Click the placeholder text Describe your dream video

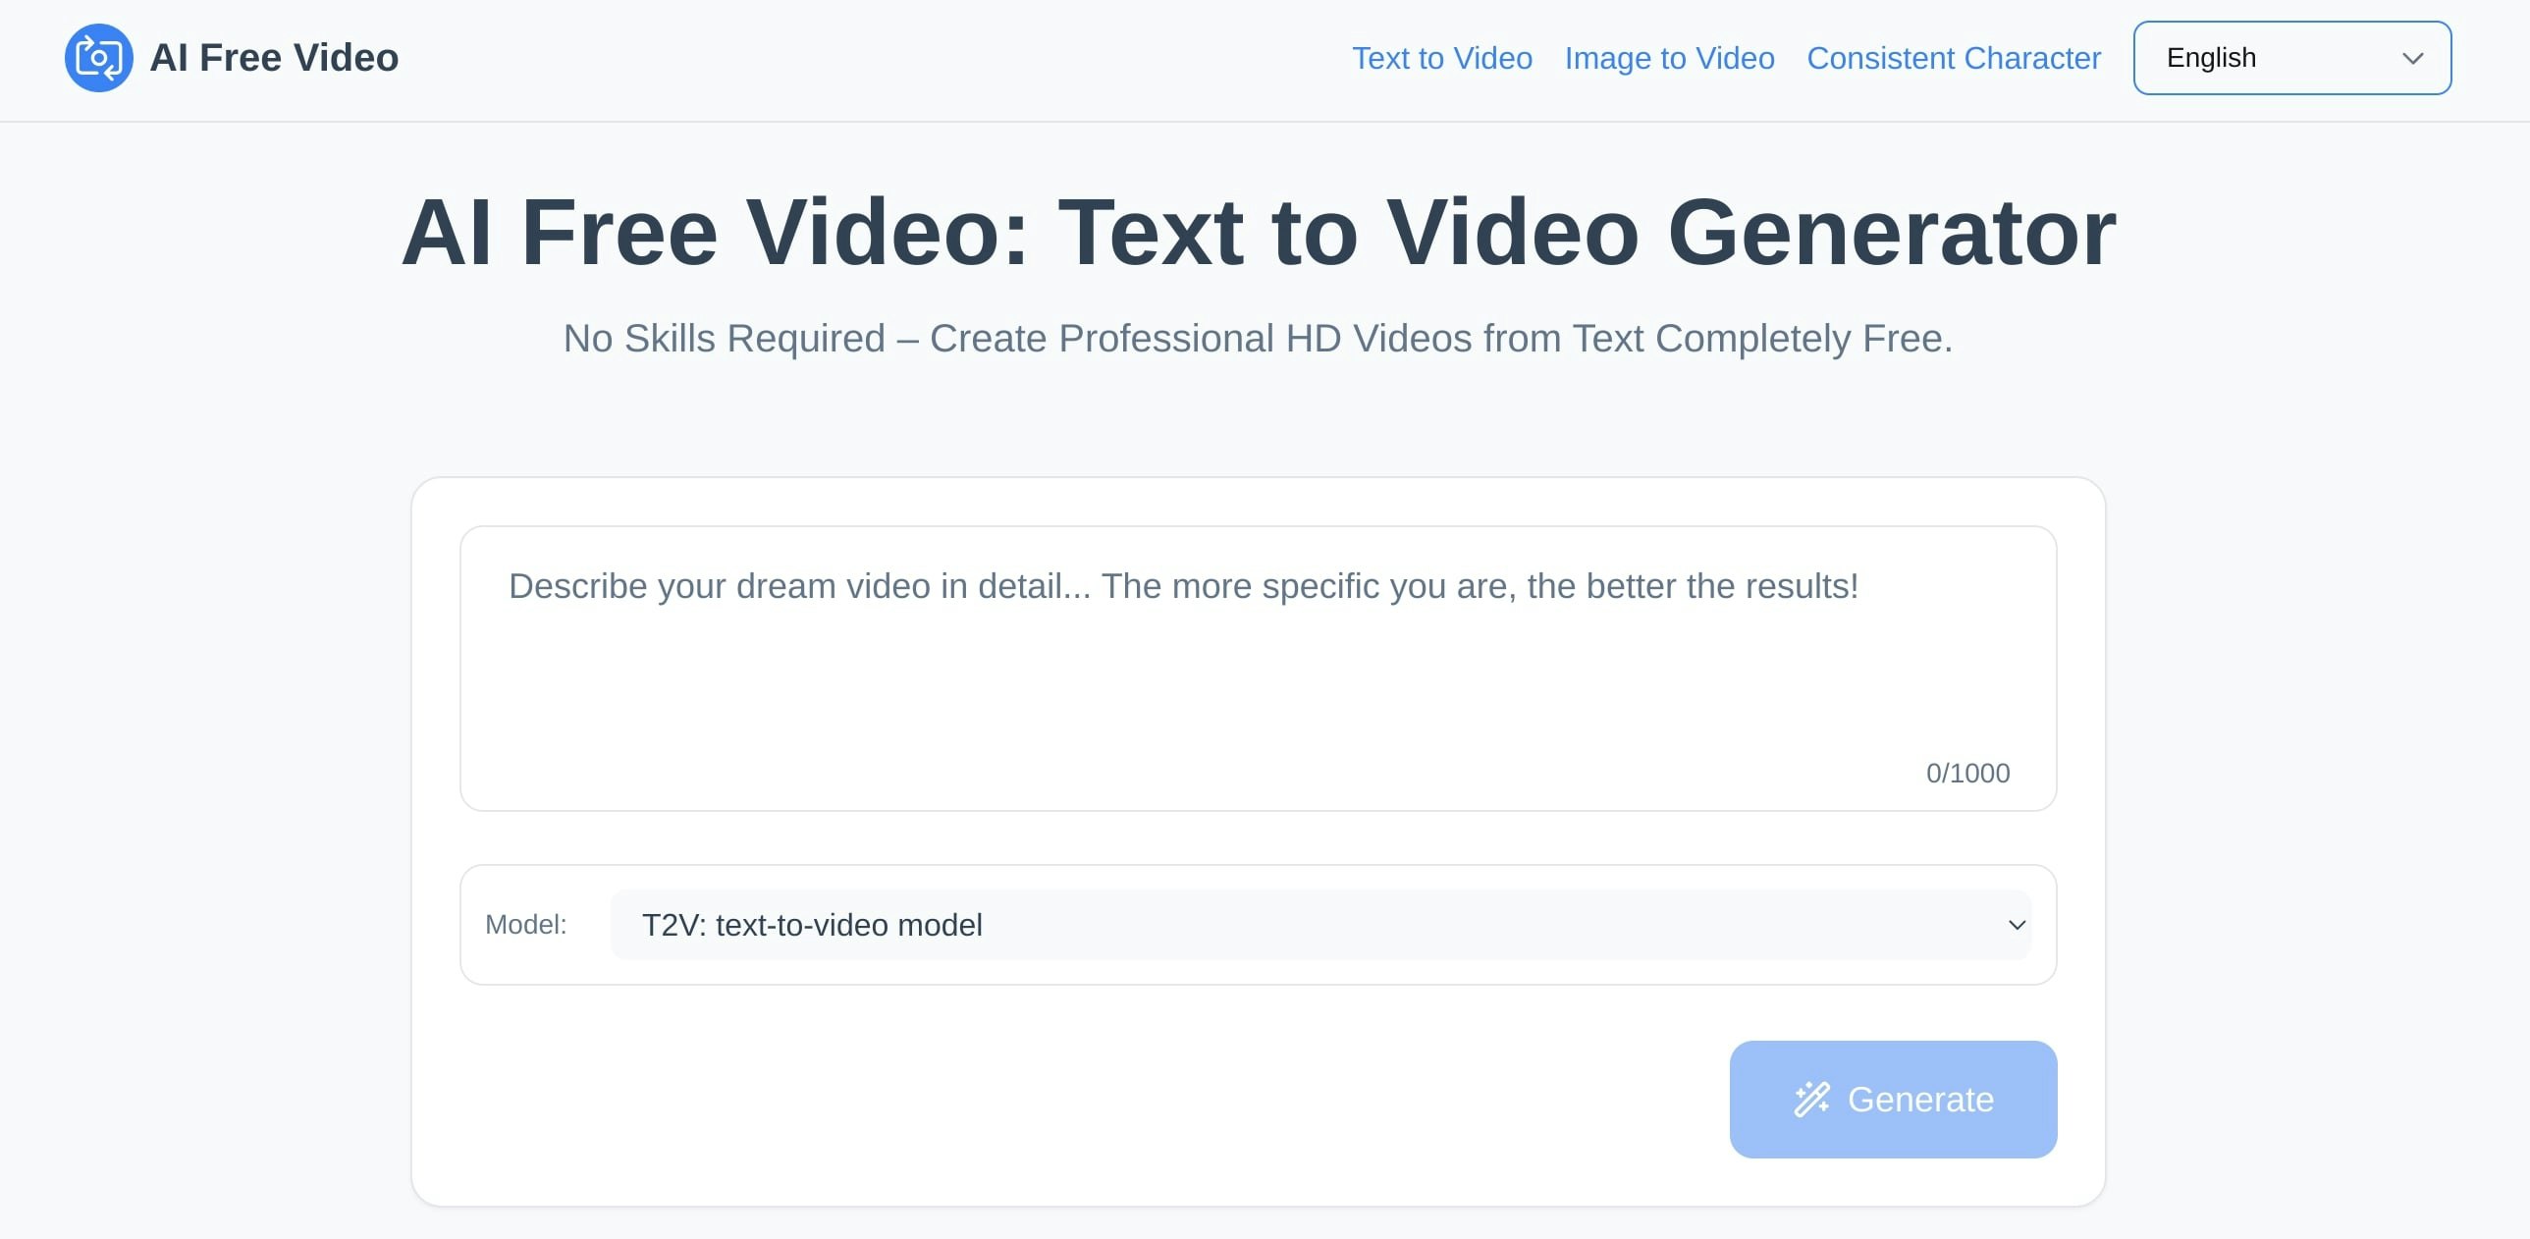pos(1182,586)
